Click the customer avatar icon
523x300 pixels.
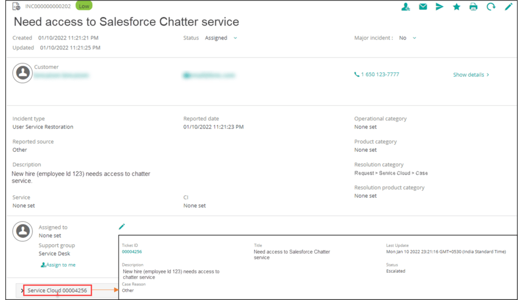click(23, 73)
